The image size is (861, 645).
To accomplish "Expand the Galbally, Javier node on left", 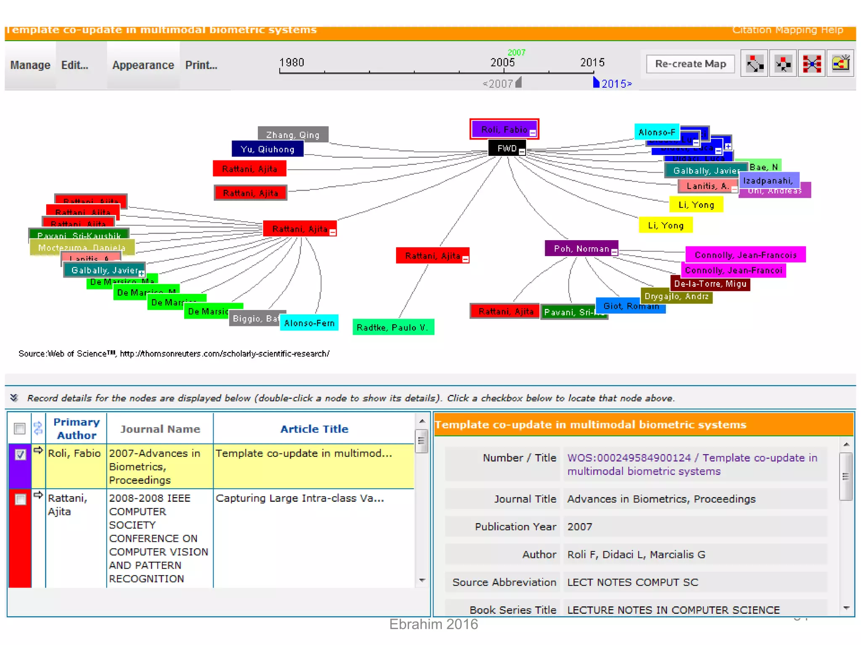I will pyautogui.click(x=142, y=273).
